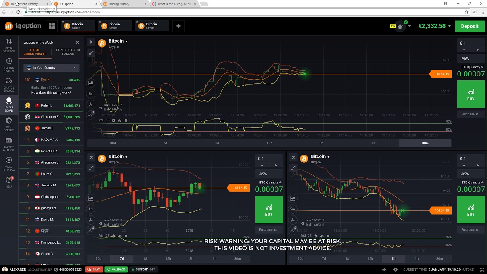
Task: Open indicators menu on bottom-right chart
Action: 293,230
